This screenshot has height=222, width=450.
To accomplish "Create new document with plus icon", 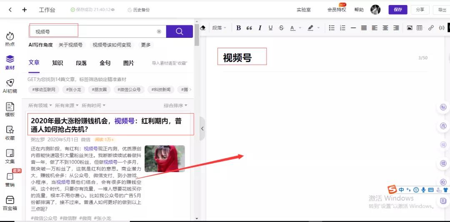I will [25, 10].
